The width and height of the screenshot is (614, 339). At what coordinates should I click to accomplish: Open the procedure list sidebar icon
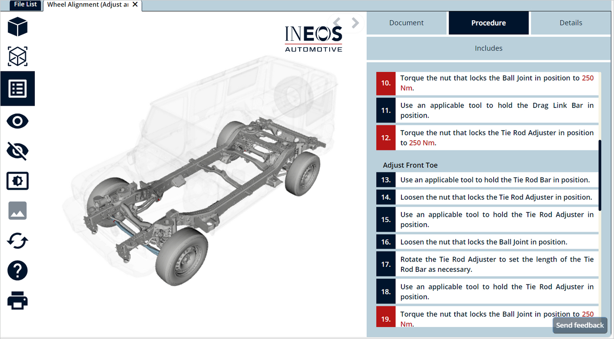18,88
